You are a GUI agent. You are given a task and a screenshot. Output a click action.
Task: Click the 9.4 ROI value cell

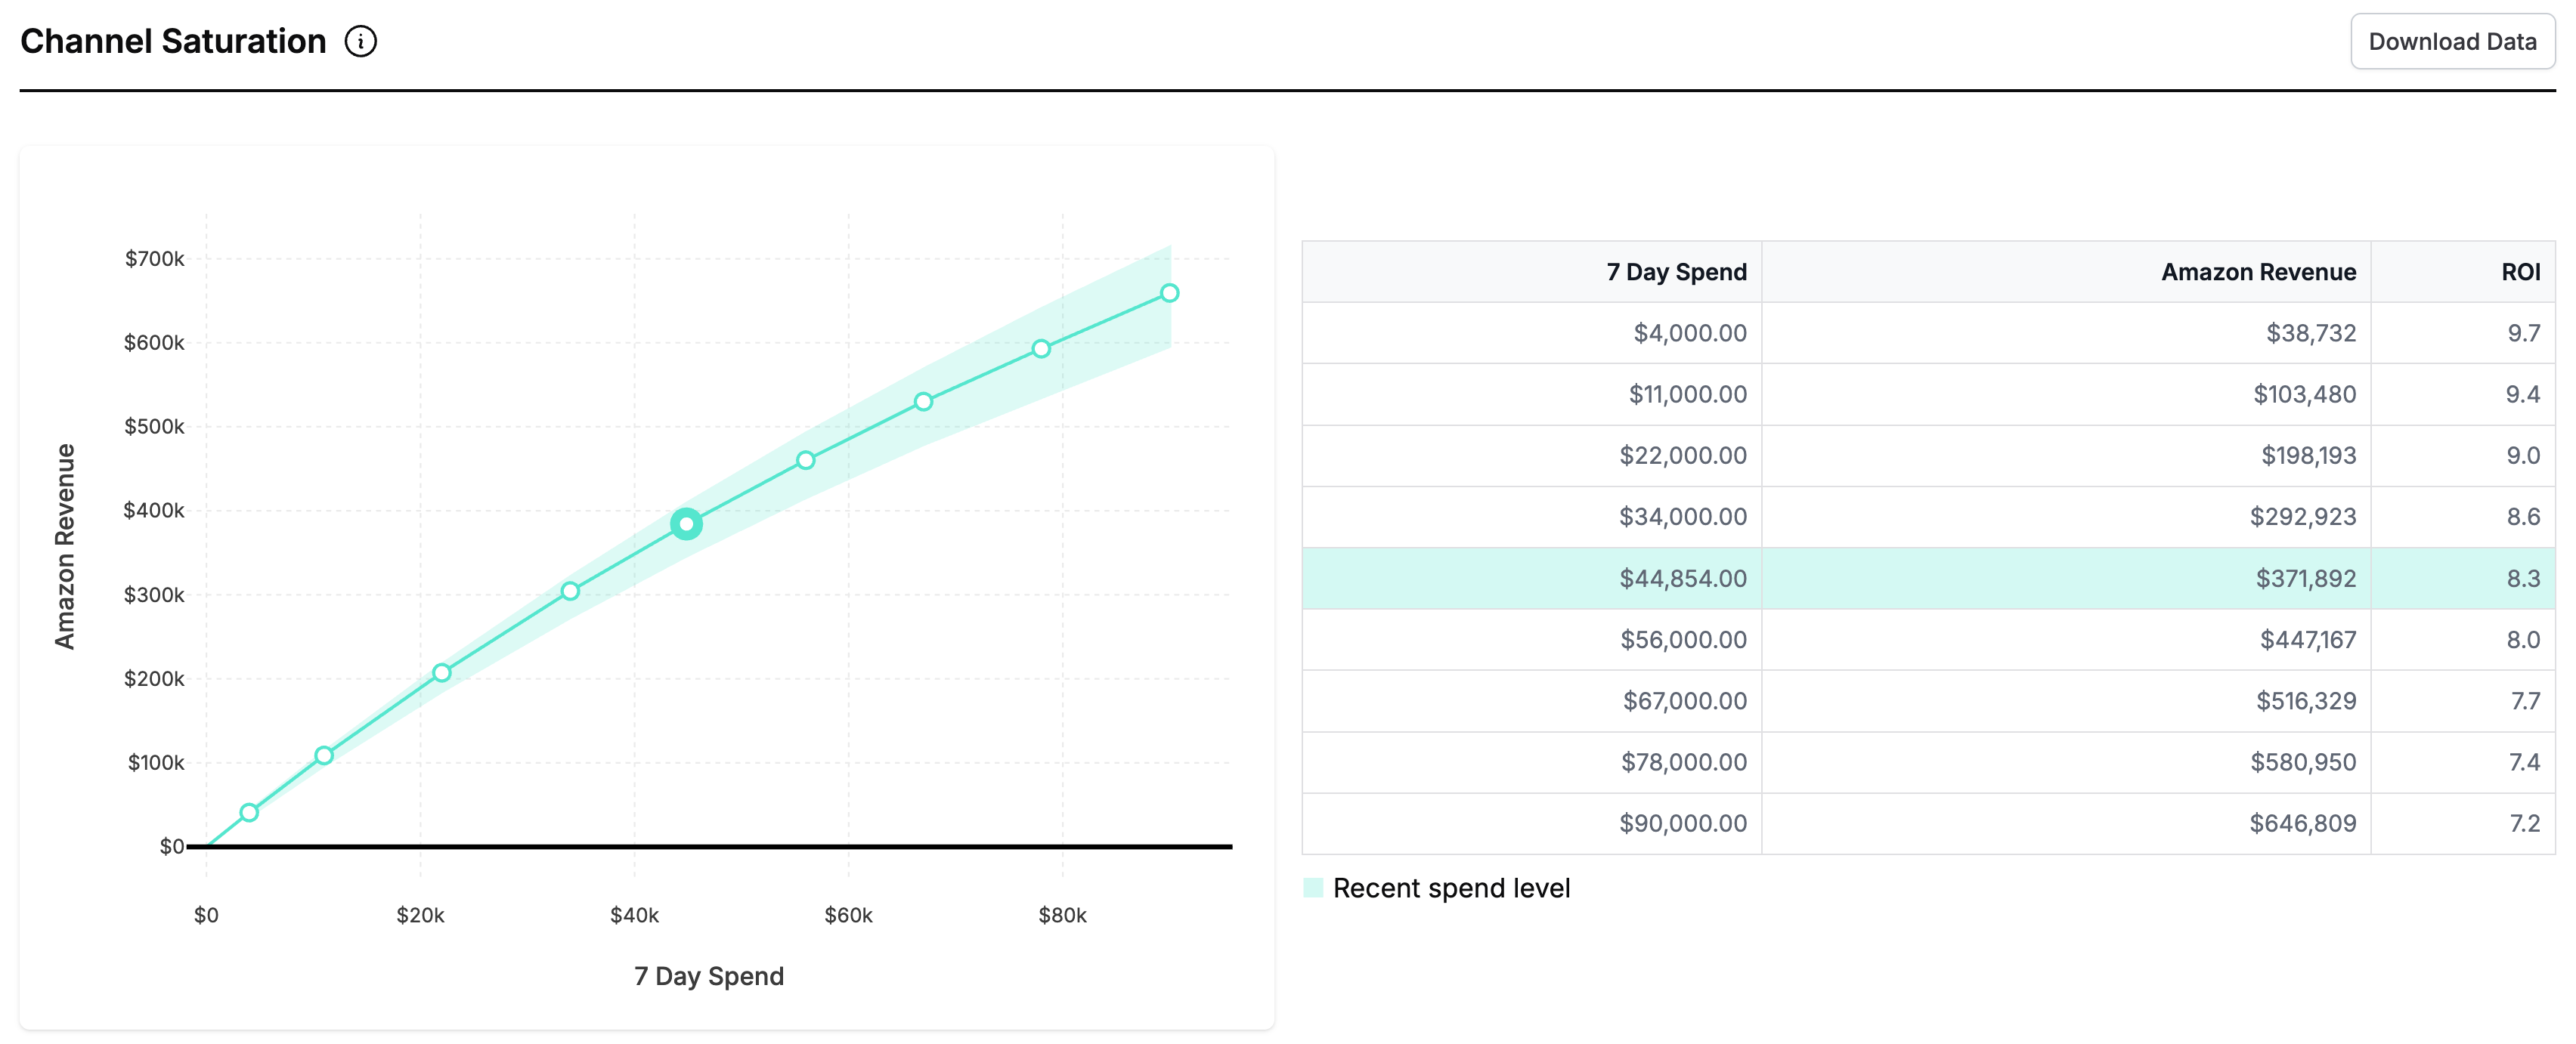[2522, 394]
